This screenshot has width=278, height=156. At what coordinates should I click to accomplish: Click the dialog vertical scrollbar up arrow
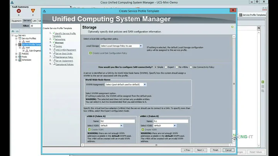pos(234,37)
